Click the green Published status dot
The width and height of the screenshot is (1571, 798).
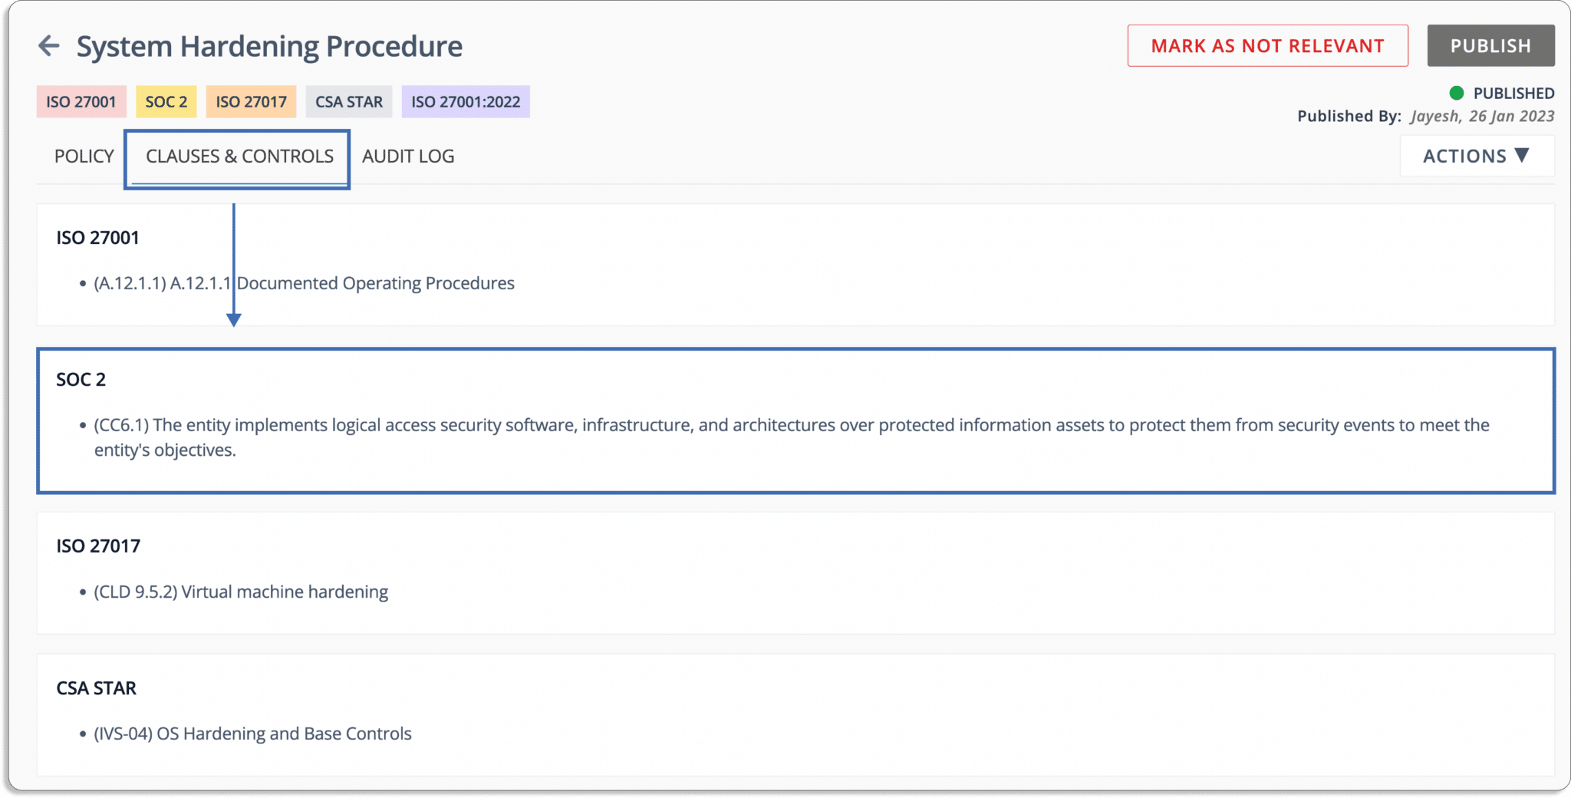click(1456, 93)
